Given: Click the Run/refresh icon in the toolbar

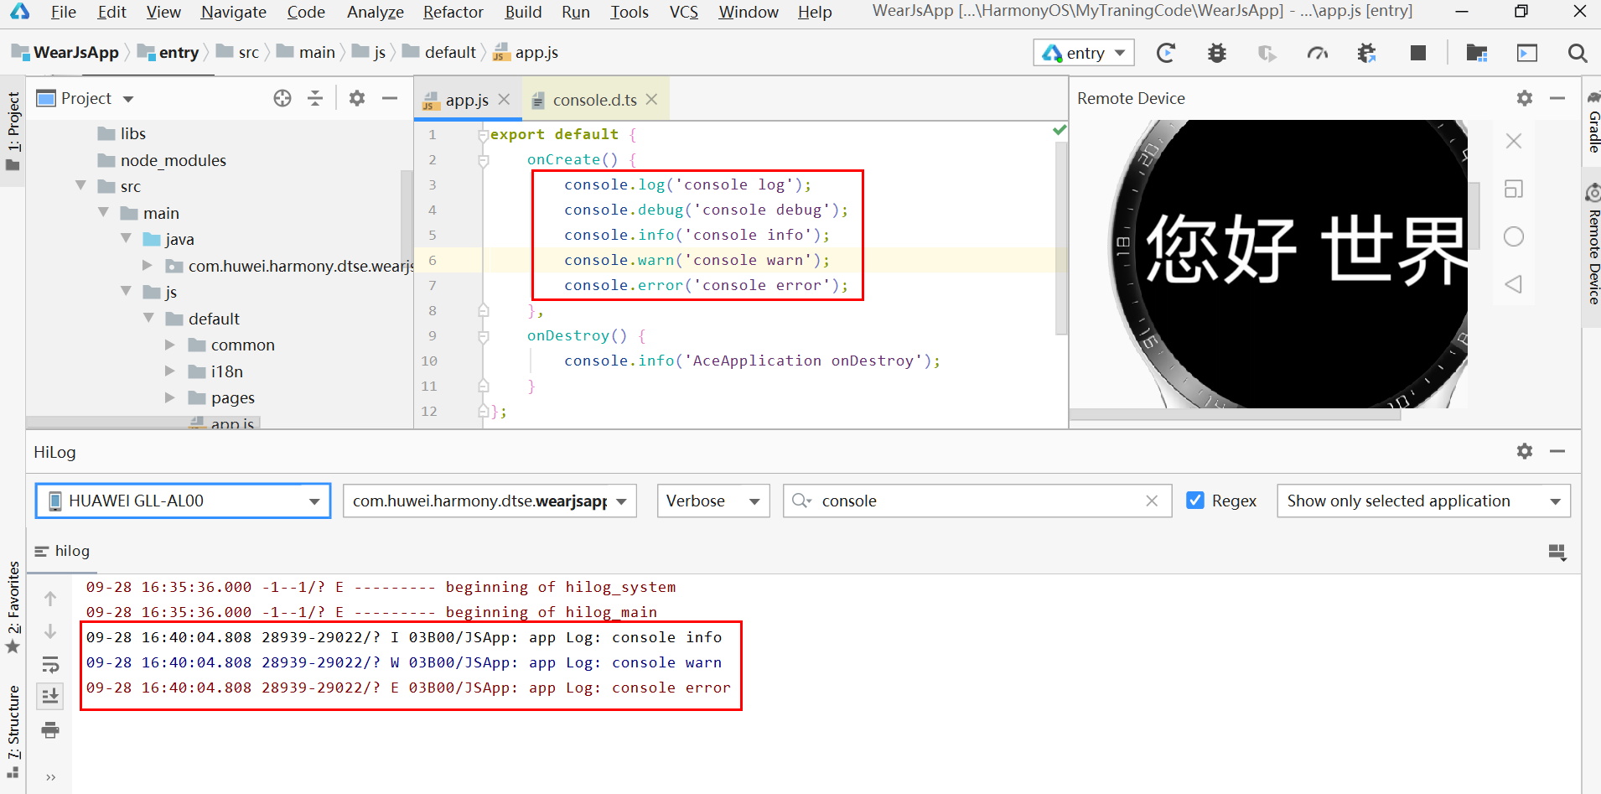Looking at the screenshot, I should pos(1166,53).
